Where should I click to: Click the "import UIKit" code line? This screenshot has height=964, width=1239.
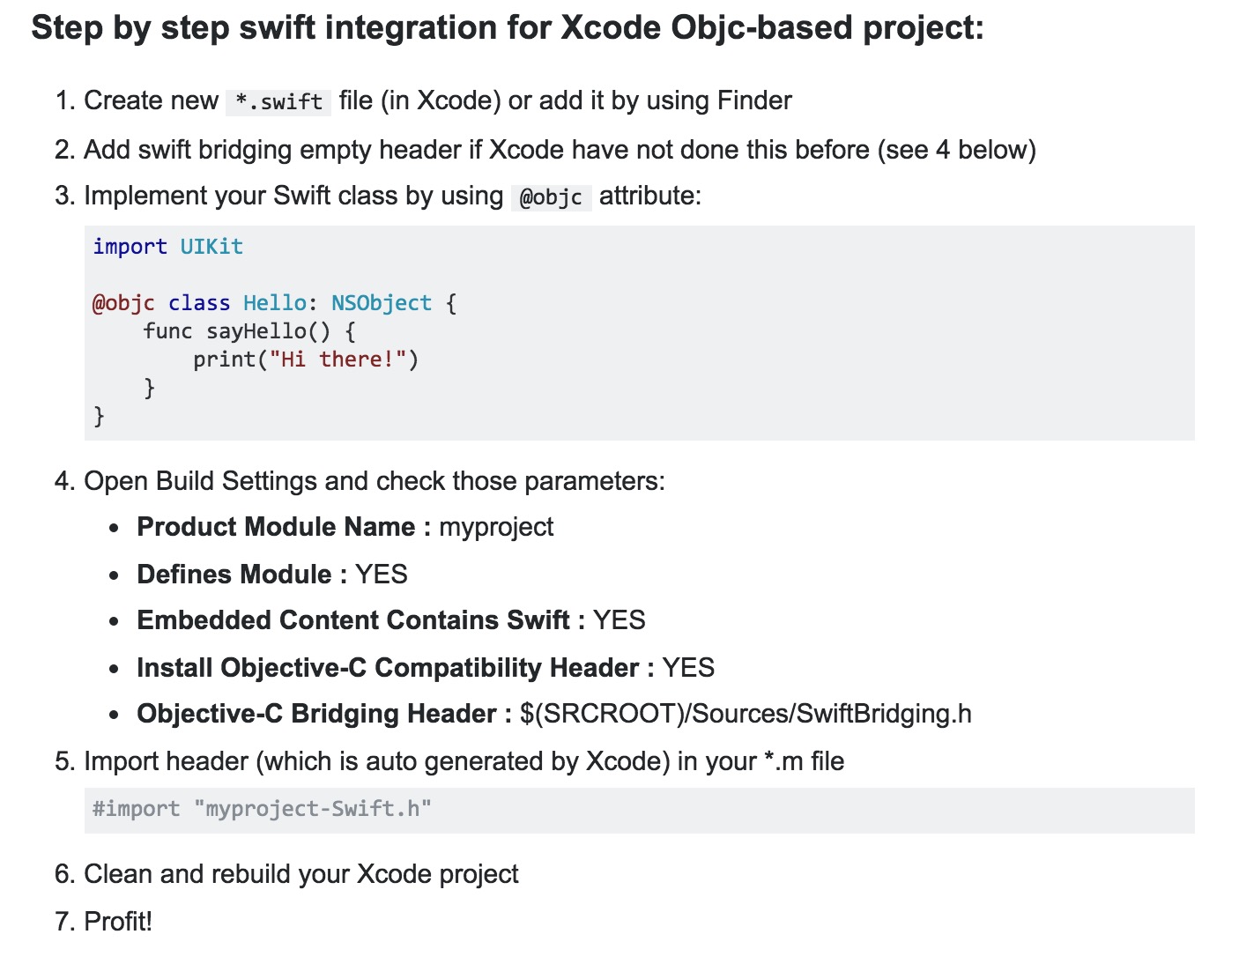[x=167, y=247]
